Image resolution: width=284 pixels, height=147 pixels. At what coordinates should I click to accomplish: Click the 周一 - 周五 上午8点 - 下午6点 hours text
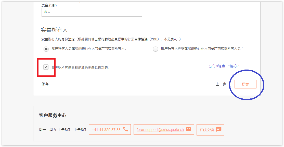coord(62,130)
